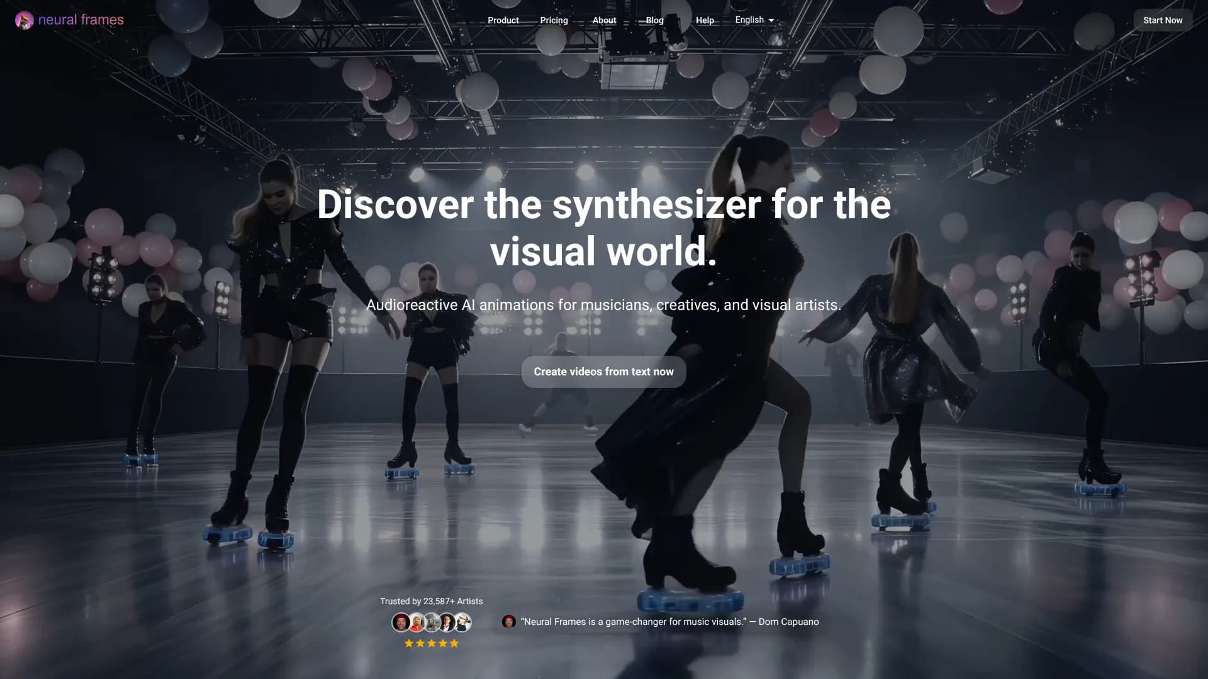Click Trusted by 23,587+ Artists text

coord(431,601)
